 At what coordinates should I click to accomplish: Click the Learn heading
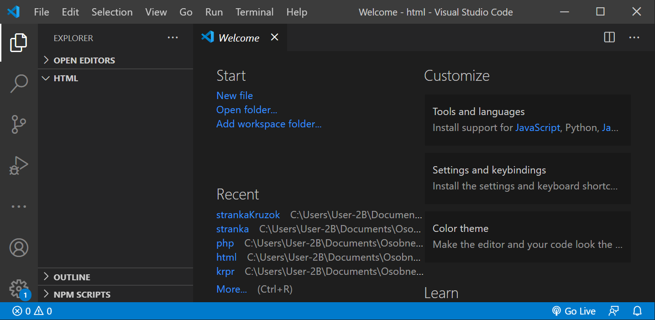[441, 293]
